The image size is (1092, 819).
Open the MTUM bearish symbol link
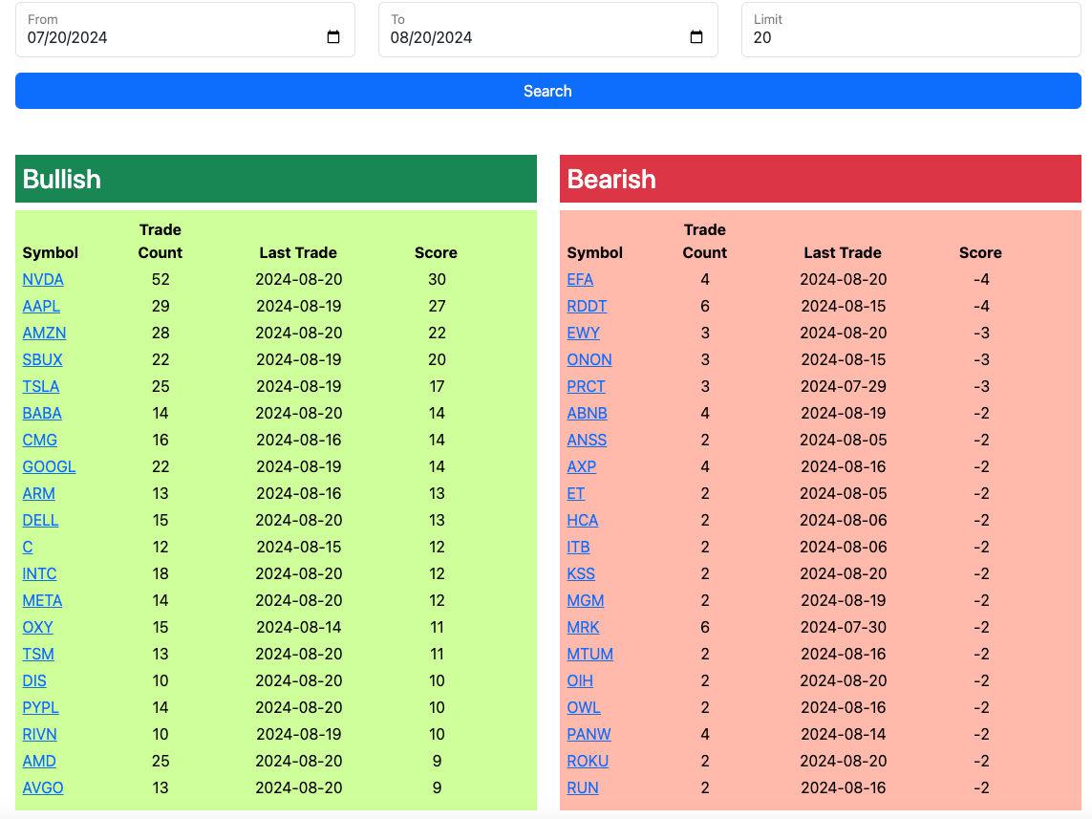tap(589, 654)
